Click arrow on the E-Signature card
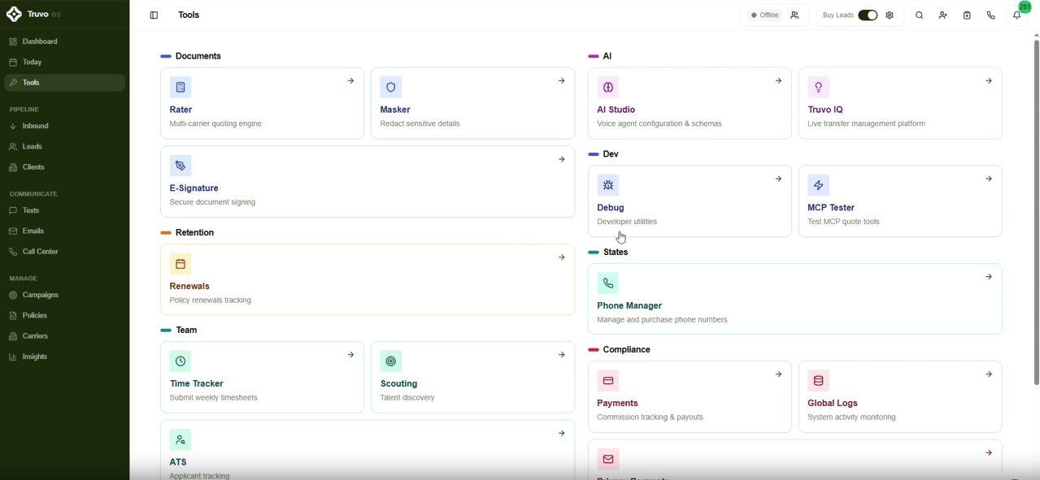1040x480 pixels. (x=561, y=160)
